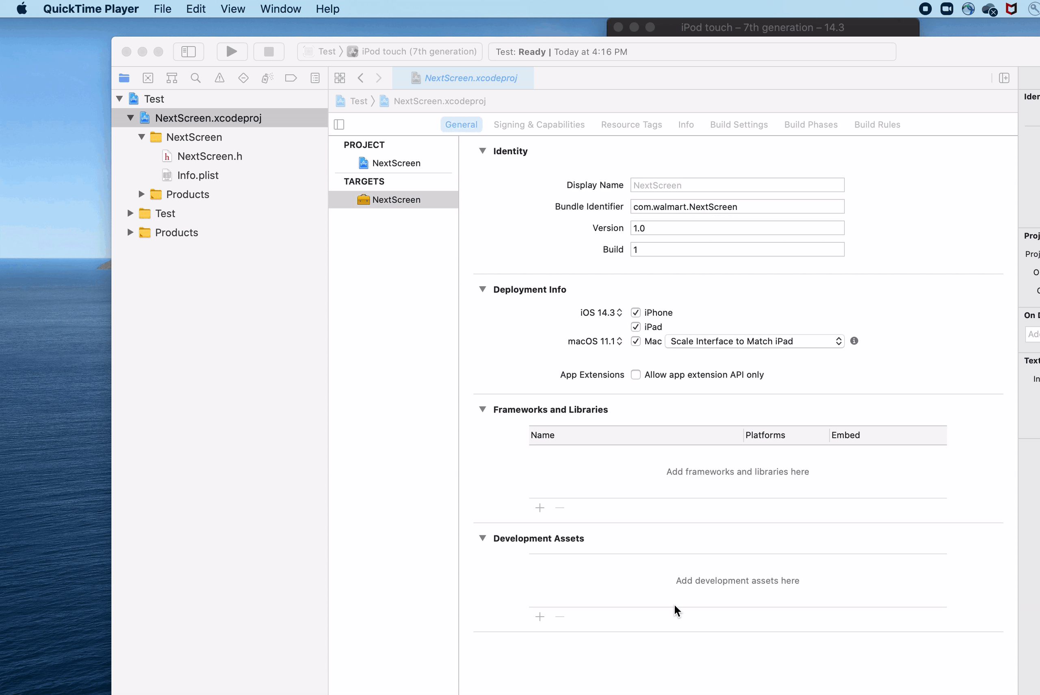This screenshot has height=695, width=1040.
Task: Open the File menu
Action: pyautogui.click(x=162, y=9)
